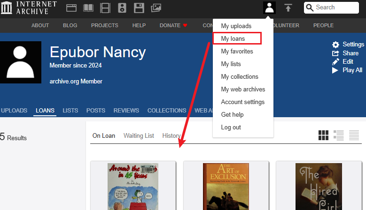Click the 5 Results count text
Image resolution: width=366 pixels, height=210 pixels.
pos(13,137)
